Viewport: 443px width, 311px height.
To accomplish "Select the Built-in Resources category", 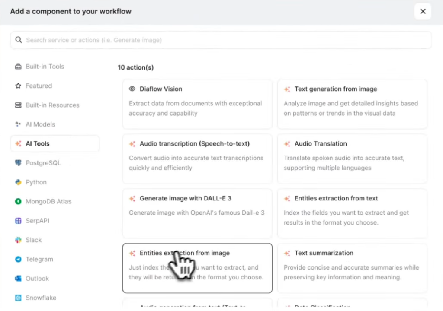I will point(55,105).
